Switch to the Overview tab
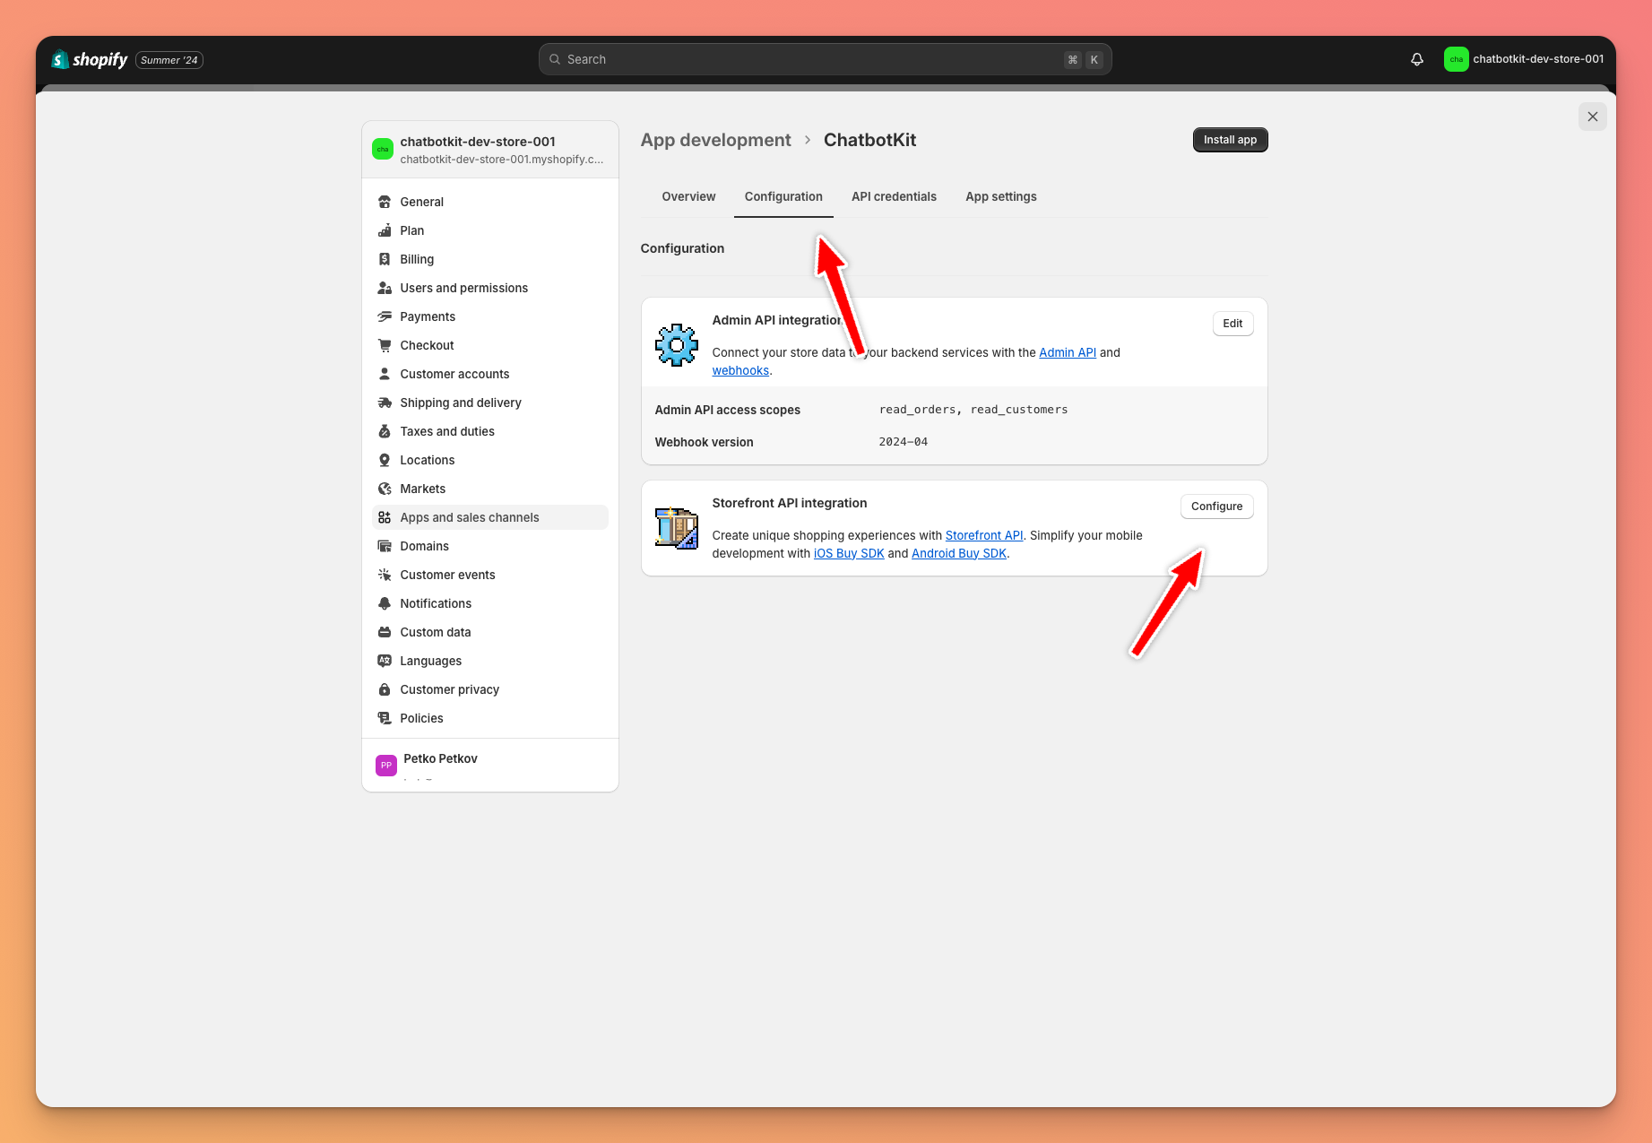This screenshot has width=1652, height=1143. click(688, 196)
